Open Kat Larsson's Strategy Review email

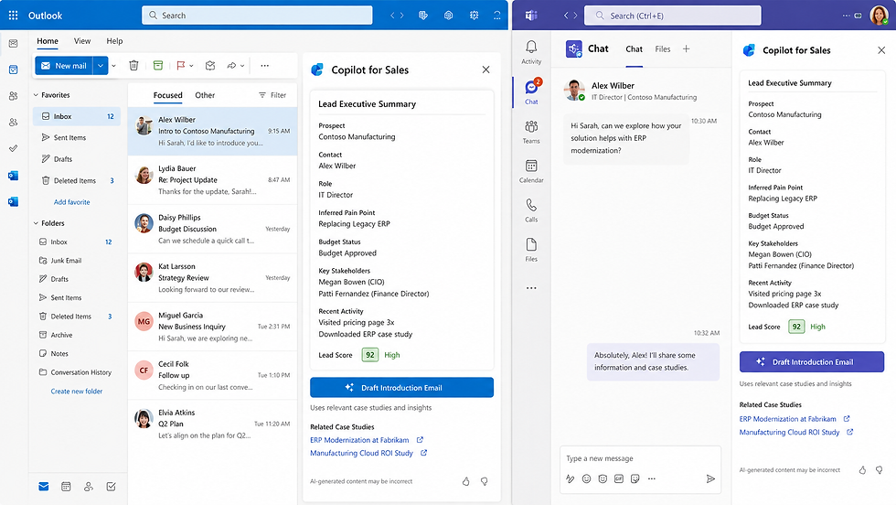click(212, 277)
